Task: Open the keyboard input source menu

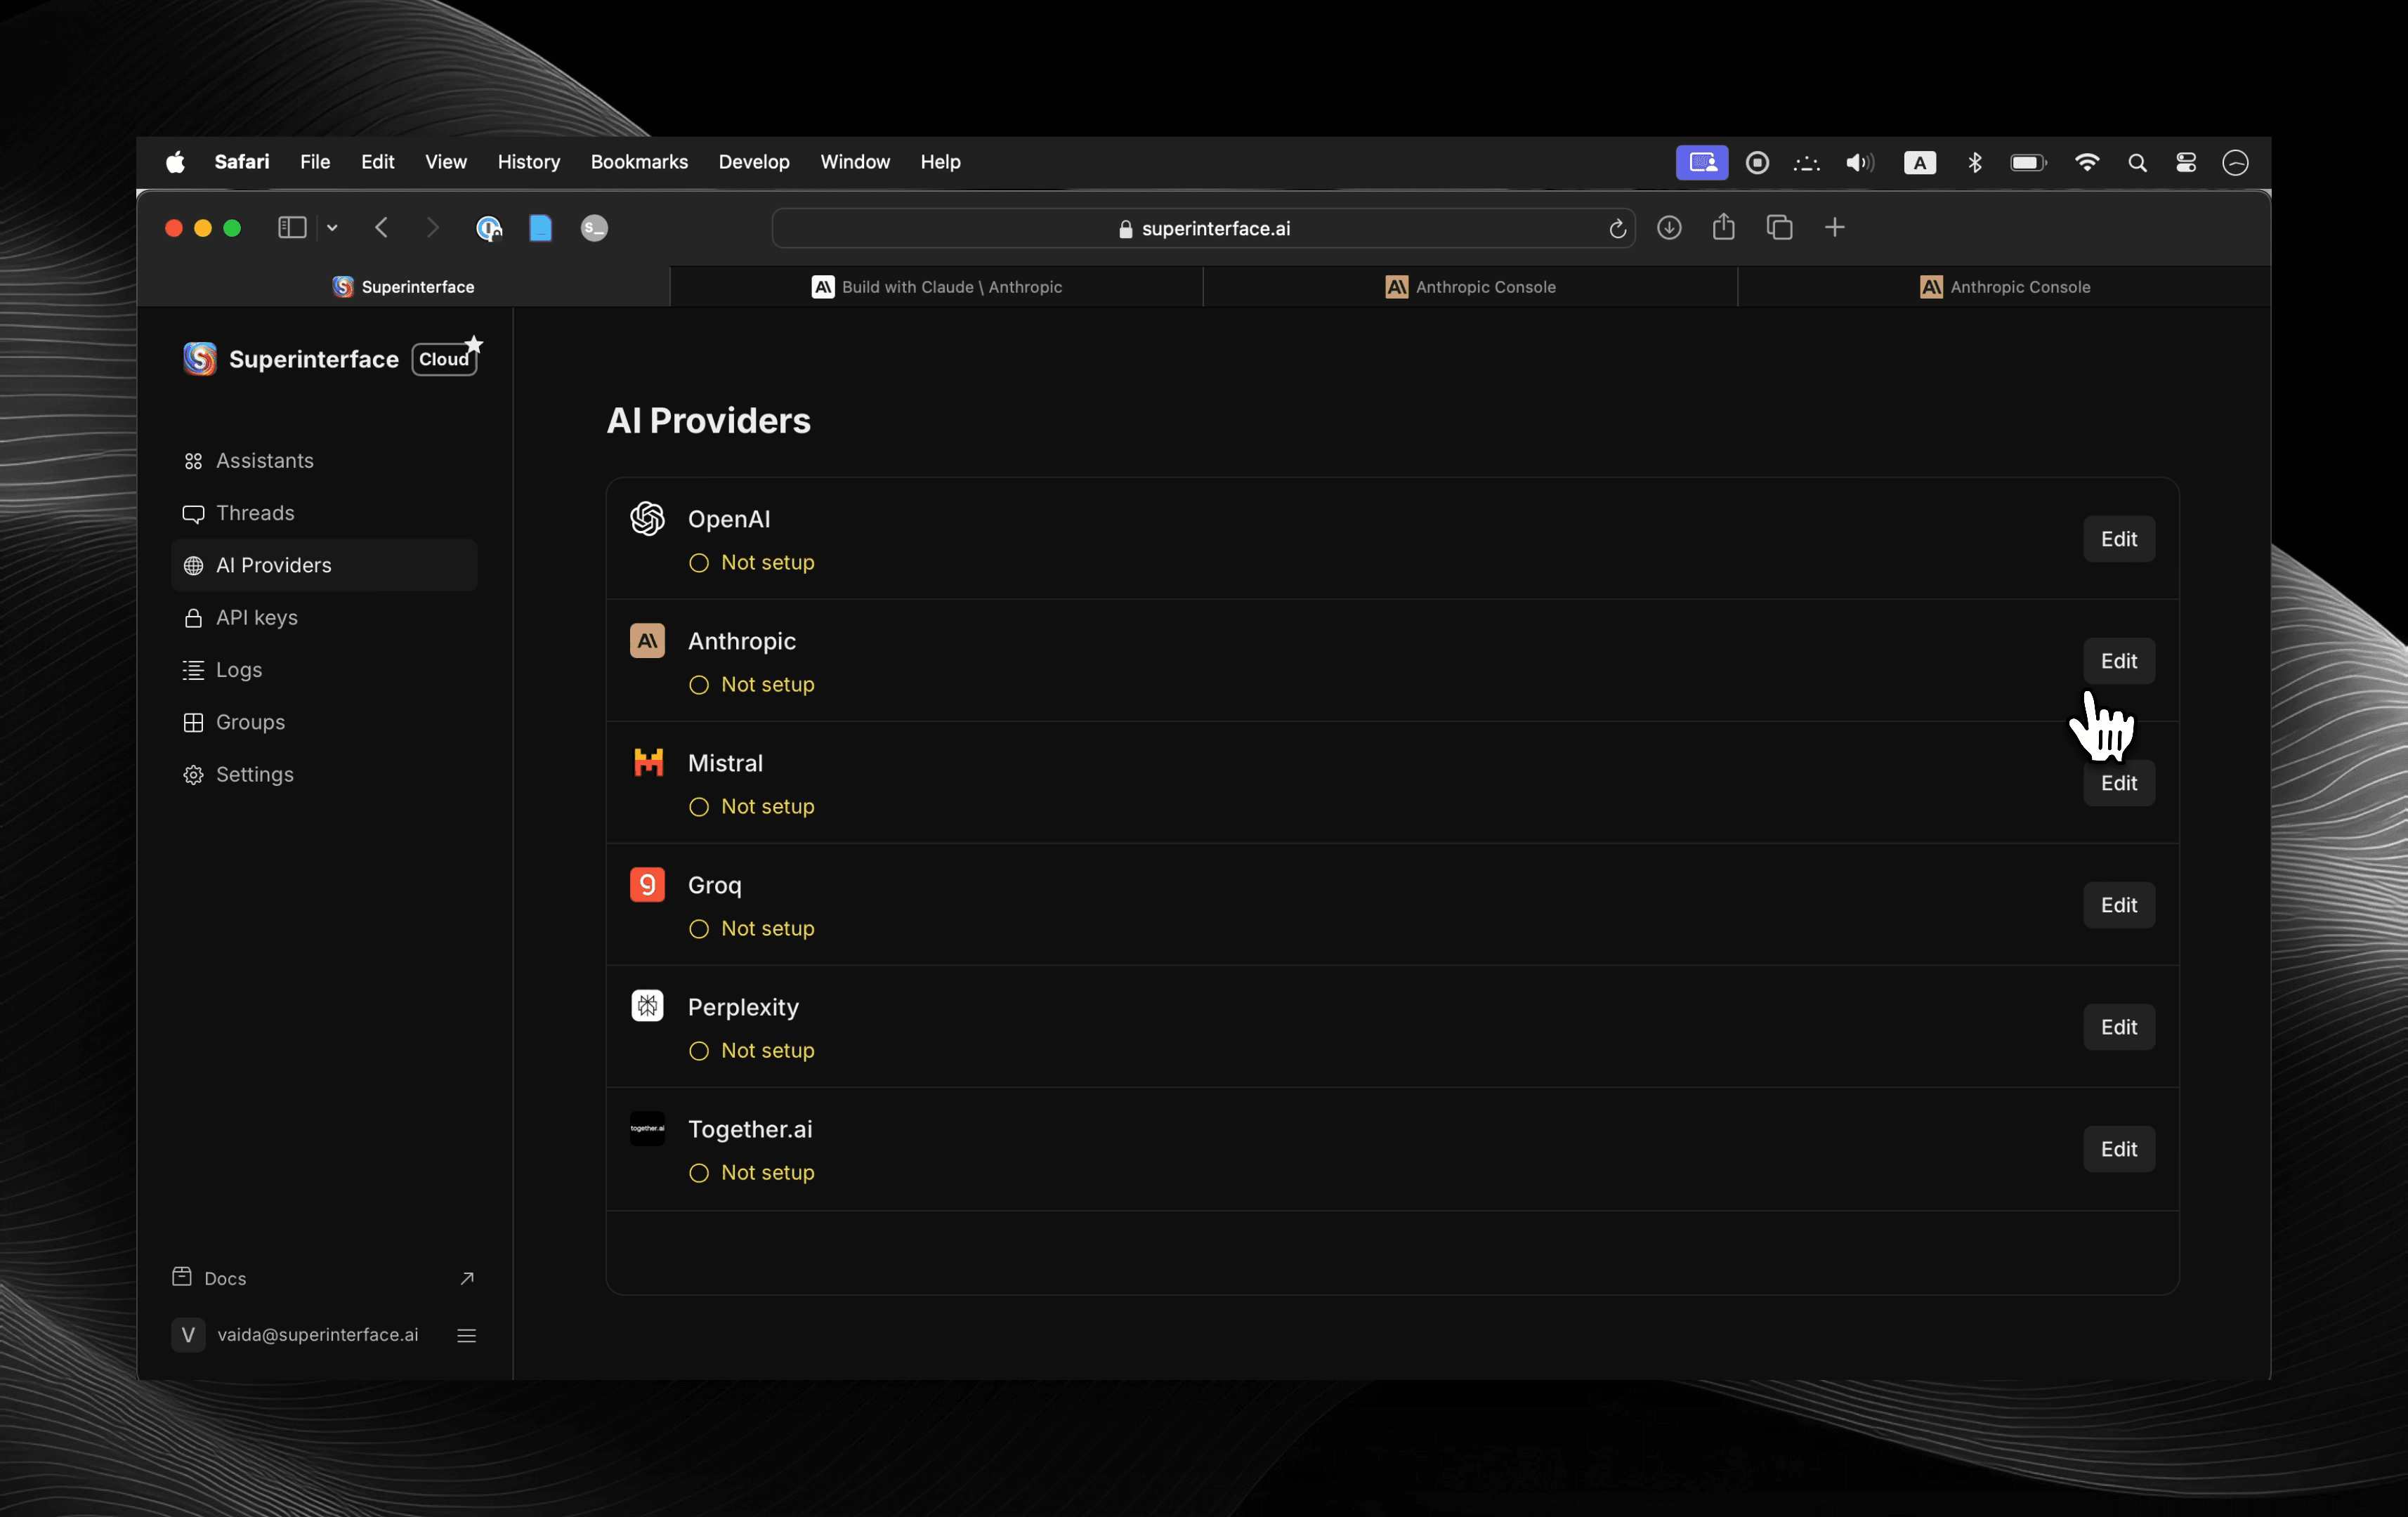Action: [x=1919, y=163]
